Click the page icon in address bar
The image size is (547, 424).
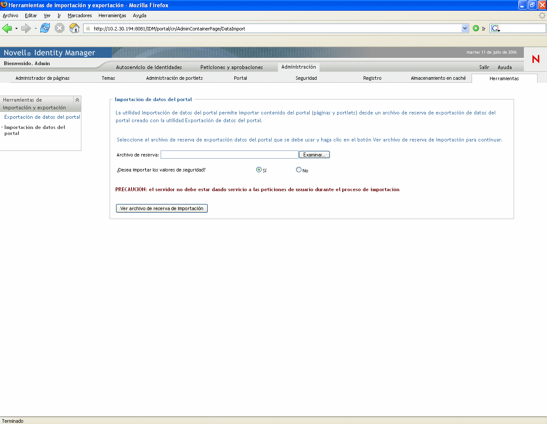tap(88, 29)
